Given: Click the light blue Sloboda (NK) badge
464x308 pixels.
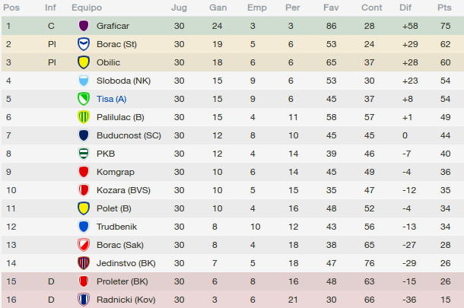Looking at the screenshot, I should (x=84, y=81).
